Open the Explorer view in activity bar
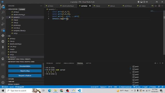 [x=3, y=7]
